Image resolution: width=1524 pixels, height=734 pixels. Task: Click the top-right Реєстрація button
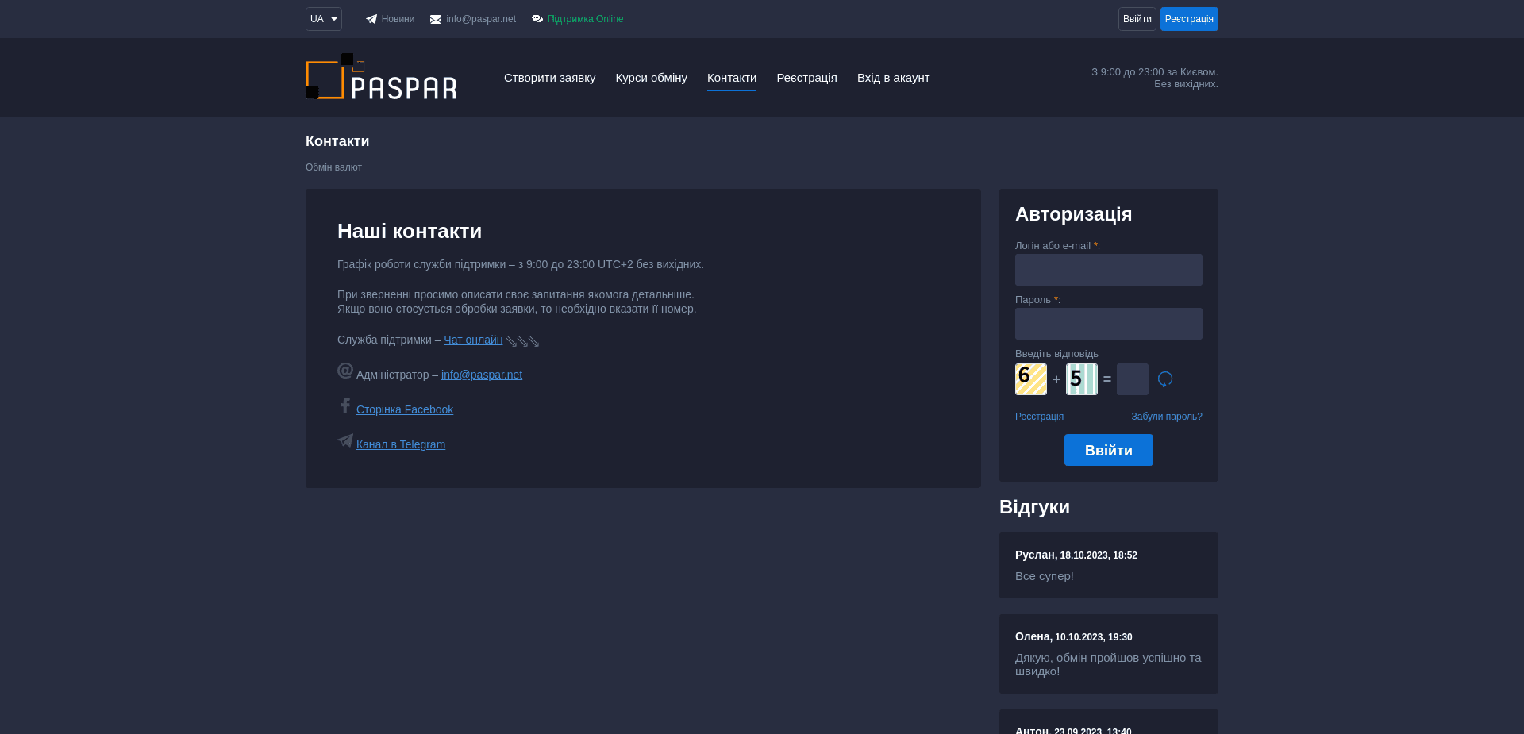[x=1189, y=18]
